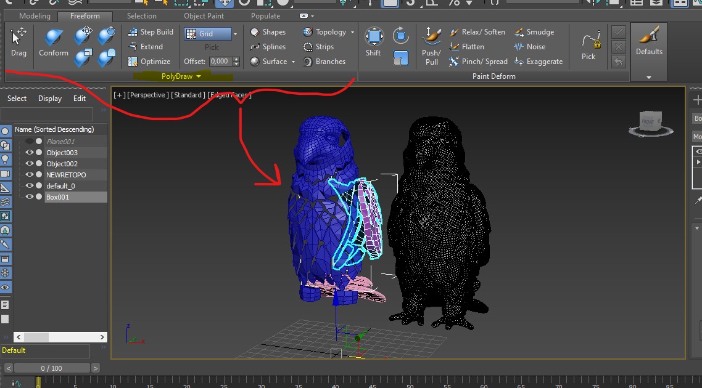702x388 pixels.
Task: Switch to the Modeling ribbon tab
Action: 35,16
